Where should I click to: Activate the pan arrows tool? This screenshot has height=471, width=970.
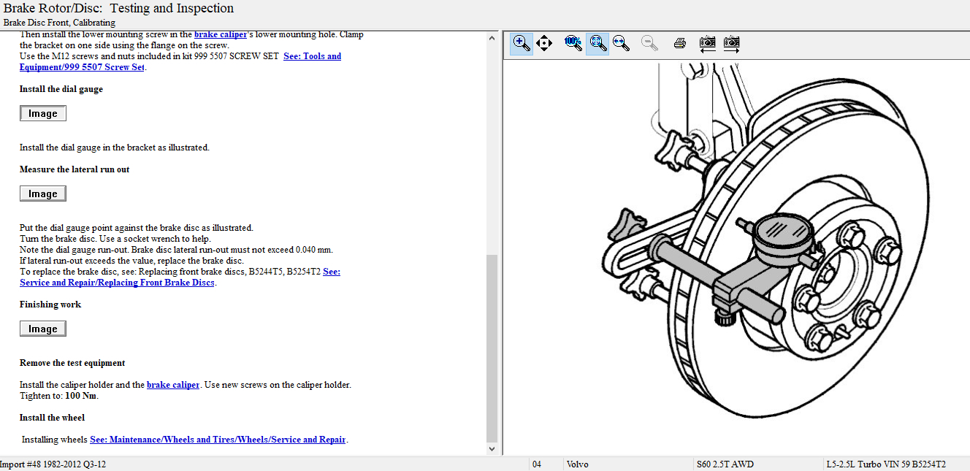tap(544, 43)
